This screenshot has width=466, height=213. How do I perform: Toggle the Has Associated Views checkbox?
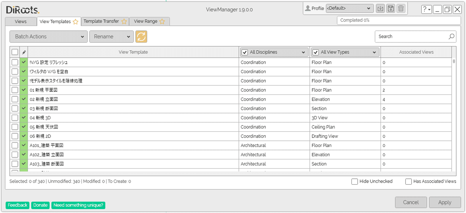[409, 182]
